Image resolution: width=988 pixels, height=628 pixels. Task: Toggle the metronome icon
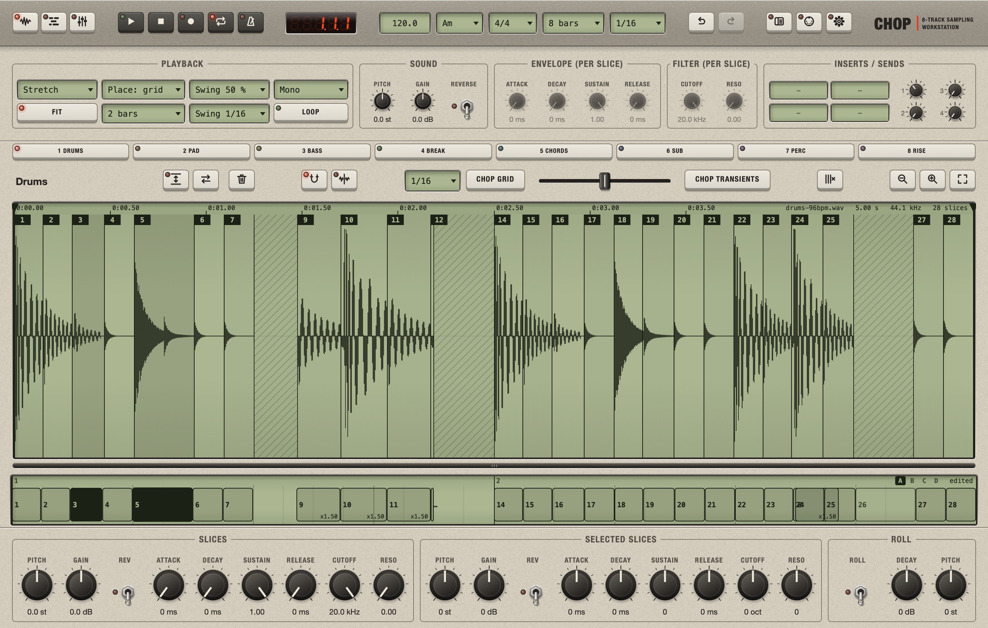251,22
